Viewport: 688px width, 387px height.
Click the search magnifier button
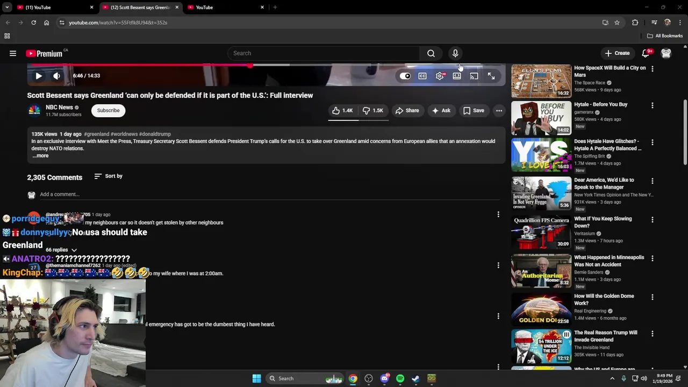pyautogui.click(x=431, y=53)
